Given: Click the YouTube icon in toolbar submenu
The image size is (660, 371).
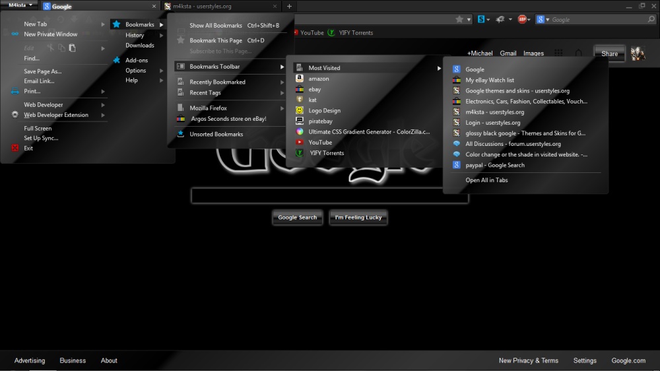Looking at the screenshot, I should click(x=299, y=143).
